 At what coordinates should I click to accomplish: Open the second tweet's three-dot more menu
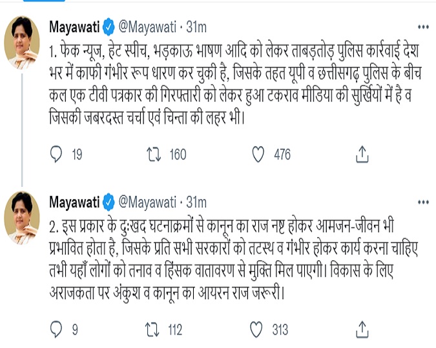coord(423,202)
